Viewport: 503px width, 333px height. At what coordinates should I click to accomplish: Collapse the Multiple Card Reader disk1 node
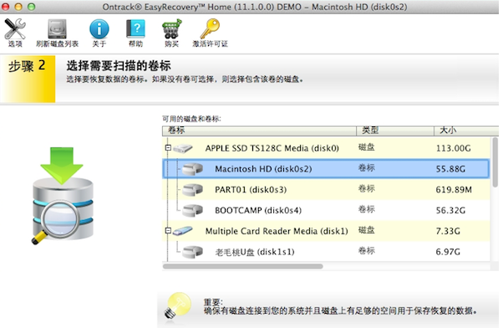pos(168,231)
